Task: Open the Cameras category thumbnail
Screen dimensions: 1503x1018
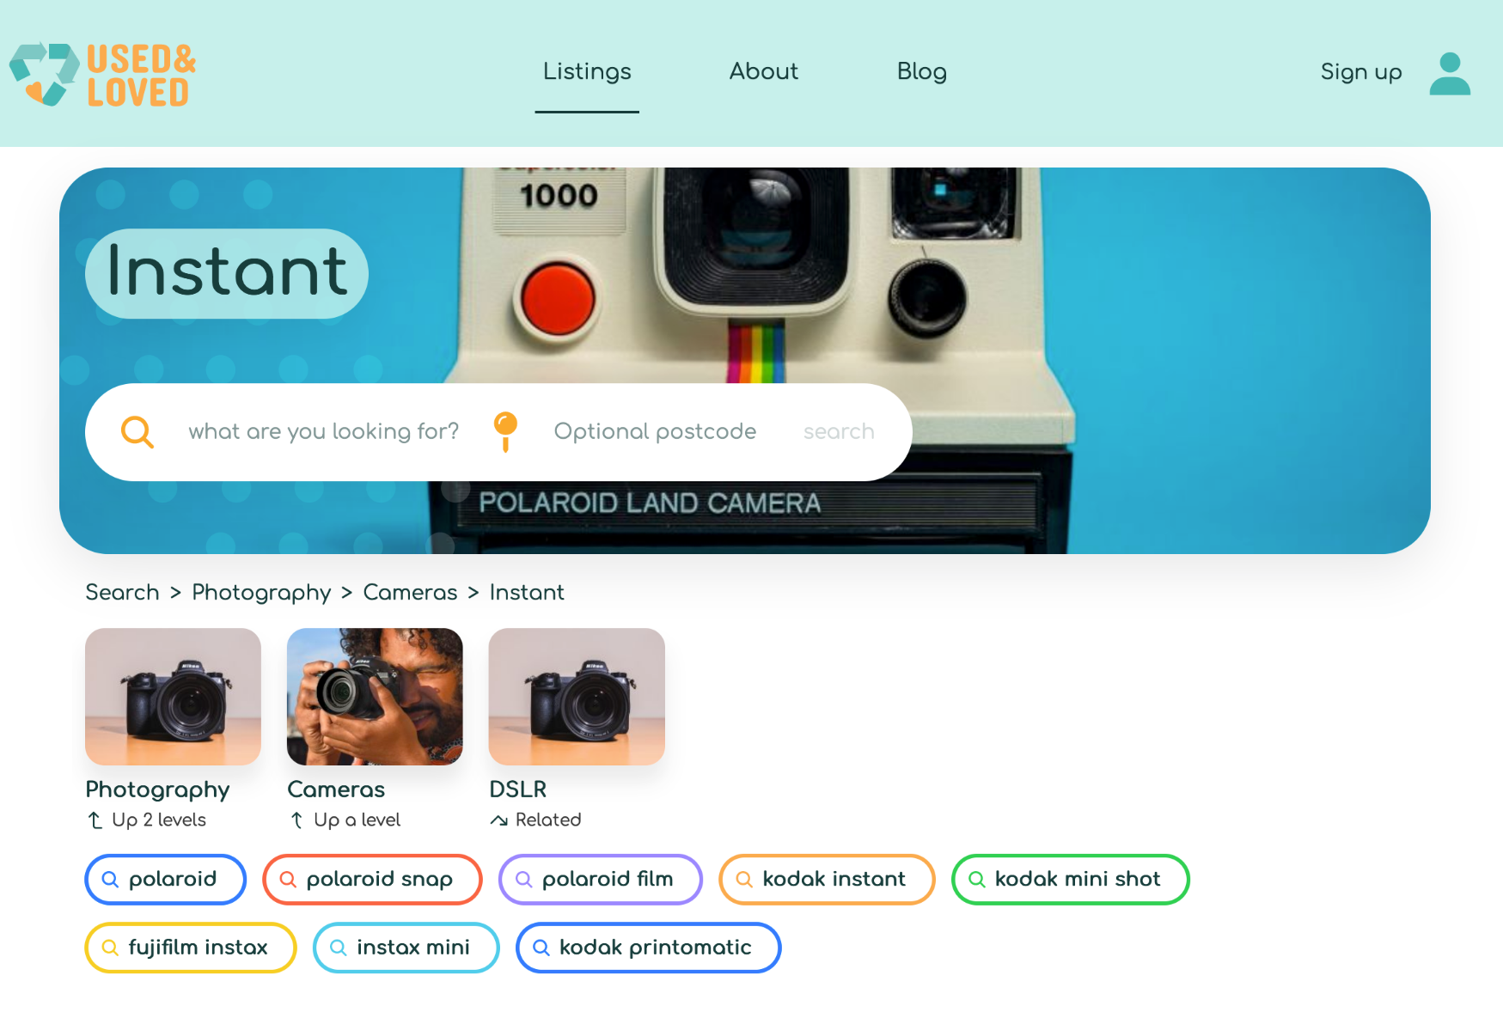Action: tap(375, 697)
